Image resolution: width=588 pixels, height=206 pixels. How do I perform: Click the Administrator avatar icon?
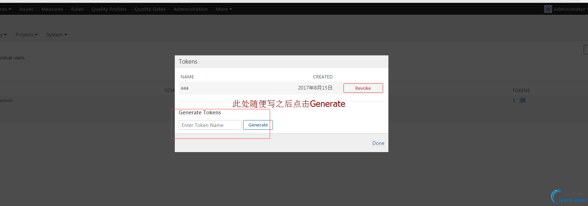click(548, 9)
